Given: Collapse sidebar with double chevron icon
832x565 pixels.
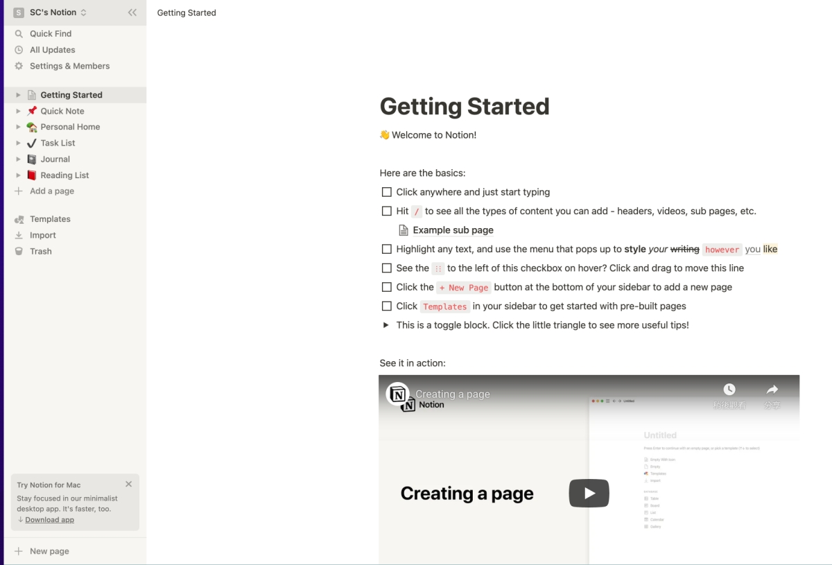Looking at the screenshot, I should point(132,12).
